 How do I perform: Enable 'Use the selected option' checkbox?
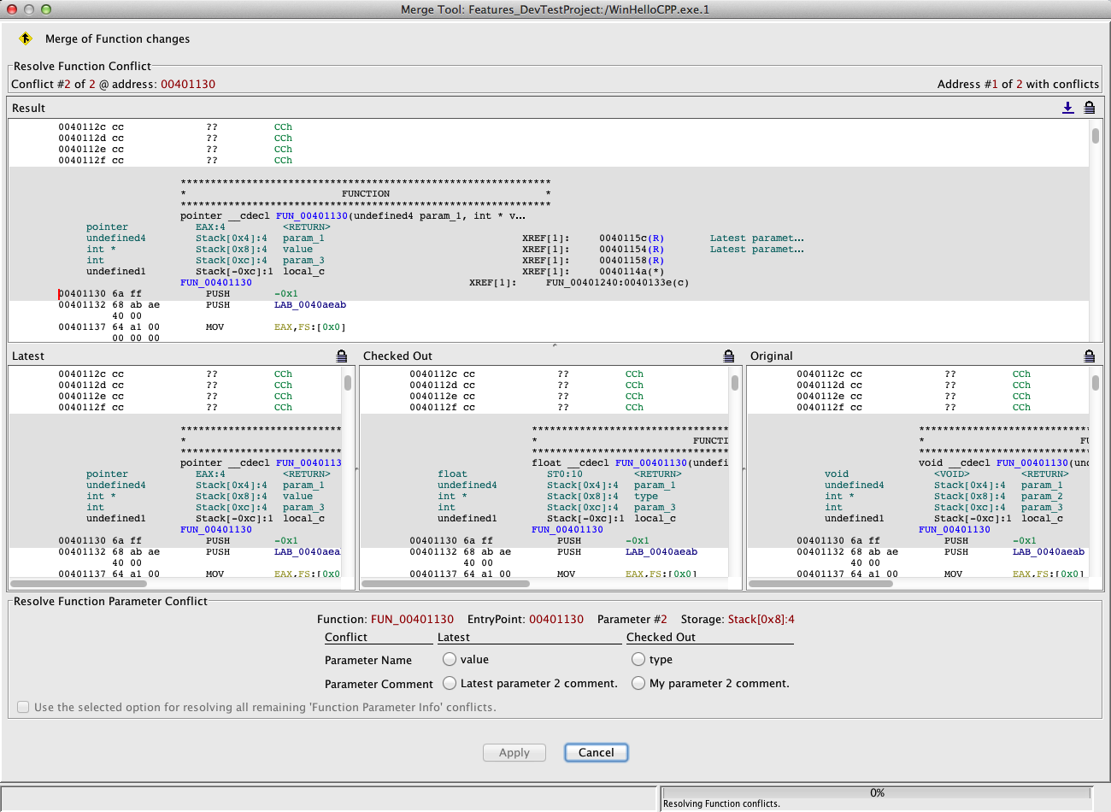[x=23, y=707]
